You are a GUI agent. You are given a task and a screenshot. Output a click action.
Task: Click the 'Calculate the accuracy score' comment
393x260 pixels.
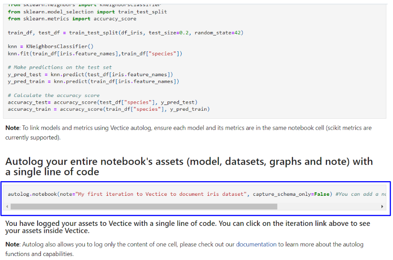(54, 95)
